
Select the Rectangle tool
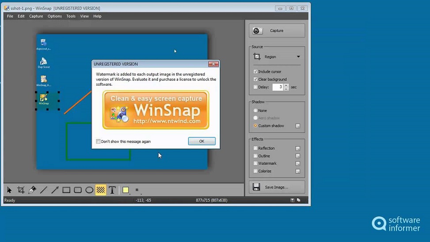coord(66,190)
